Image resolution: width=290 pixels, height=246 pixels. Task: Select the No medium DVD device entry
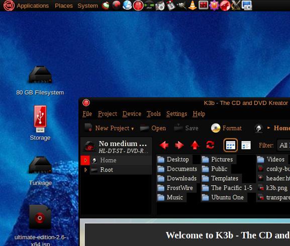pos(116,147)
